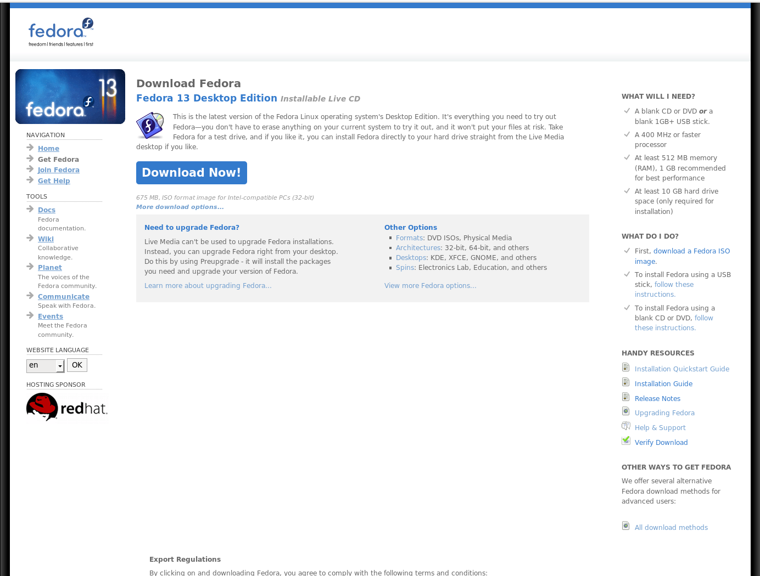Click the Red Hat hosting sponsor logo
Viewport: 760px width, 576px height.
pos(67,408)
